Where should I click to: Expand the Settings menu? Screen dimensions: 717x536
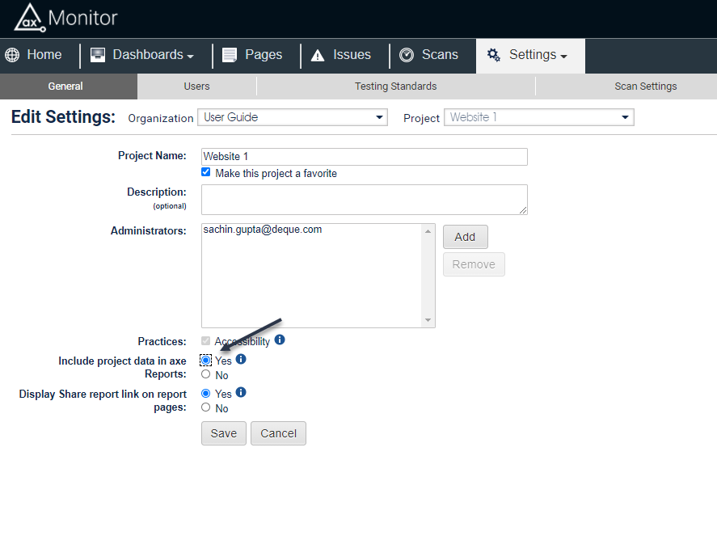coord(531,55)
